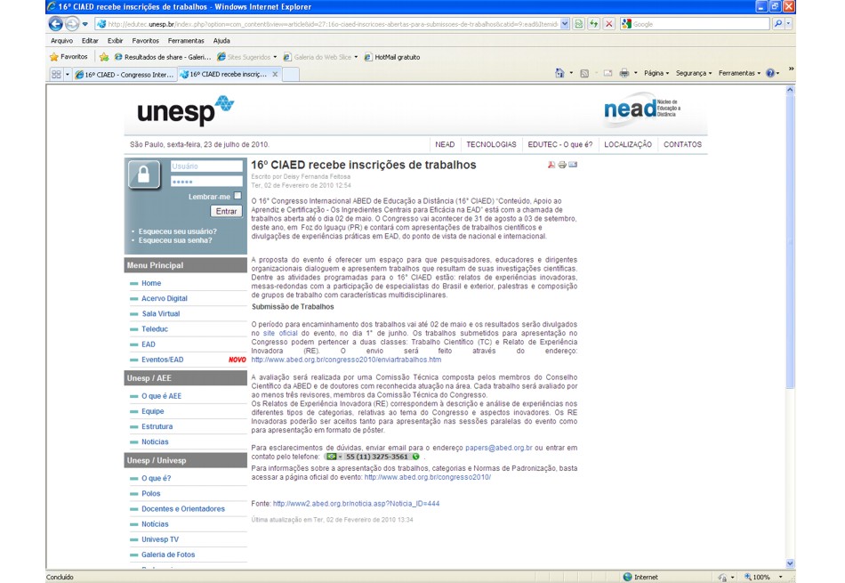The width and height of the screenshot is (845, 583).
Task: Close the 16º CIAED recebe inscriç tab
Action: pos(275,75)
